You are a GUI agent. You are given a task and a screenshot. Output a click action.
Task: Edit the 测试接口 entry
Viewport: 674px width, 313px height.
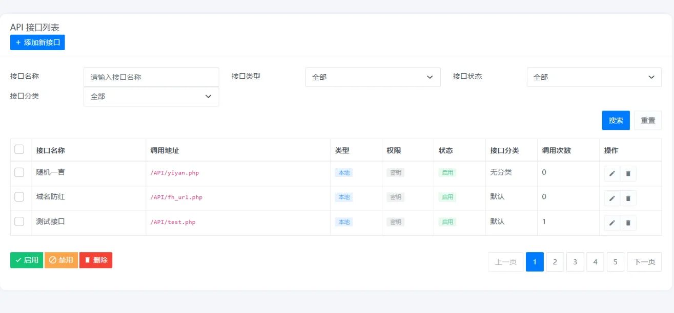click(611, 222)
